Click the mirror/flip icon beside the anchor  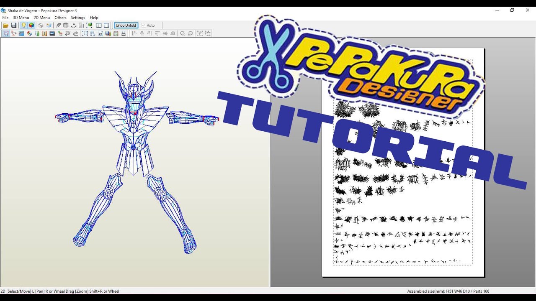81,26
